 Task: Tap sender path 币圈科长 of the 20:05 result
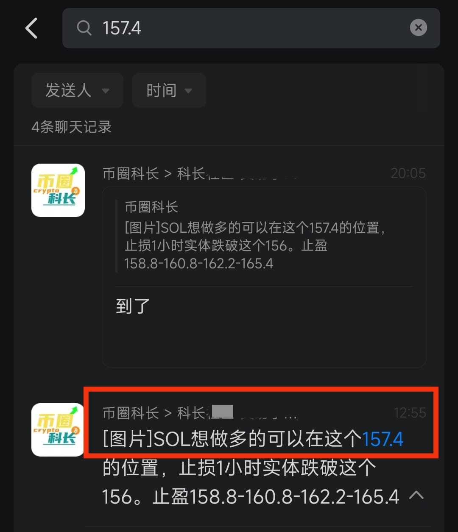point(131,173)
